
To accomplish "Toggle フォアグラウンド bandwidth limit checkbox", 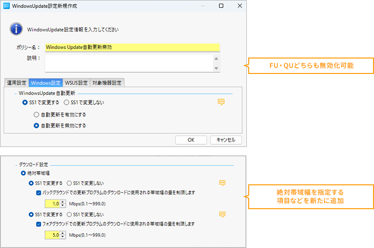I will coord(39,224).
